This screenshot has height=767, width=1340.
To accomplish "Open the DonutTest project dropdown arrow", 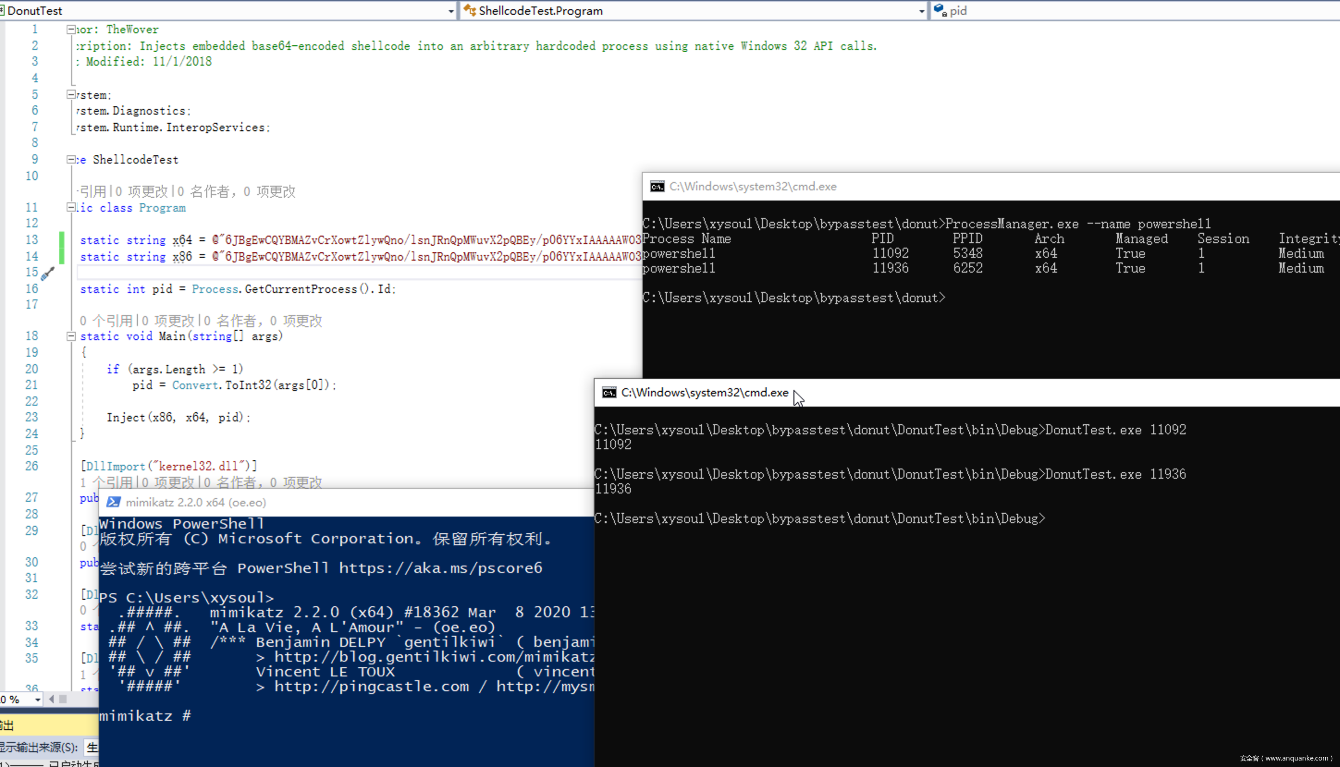I will (451, 11).
